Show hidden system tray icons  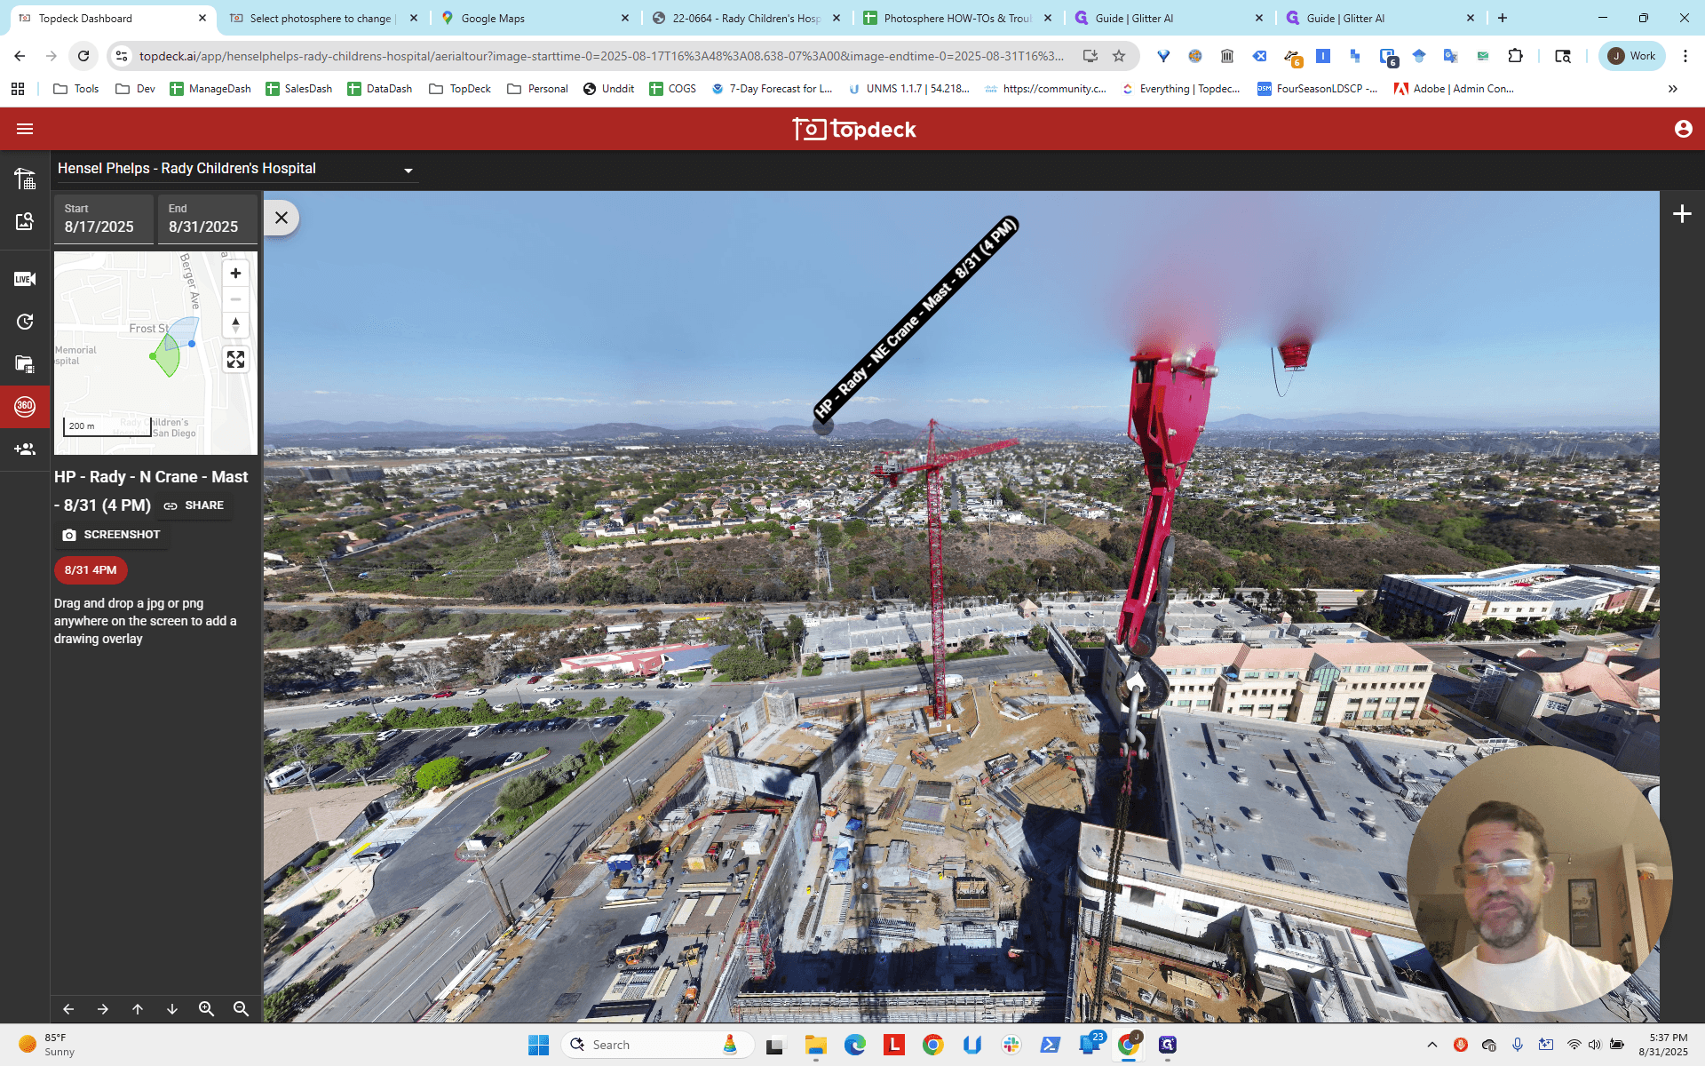point(1431,1045)
